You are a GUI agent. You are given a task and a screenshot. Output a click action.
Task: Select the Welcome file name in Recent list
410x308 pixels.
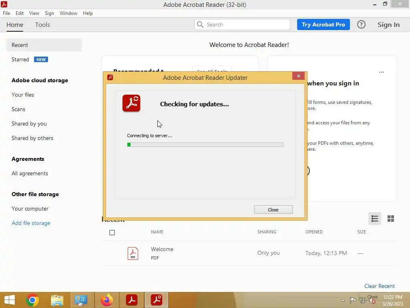coord(162,249)
